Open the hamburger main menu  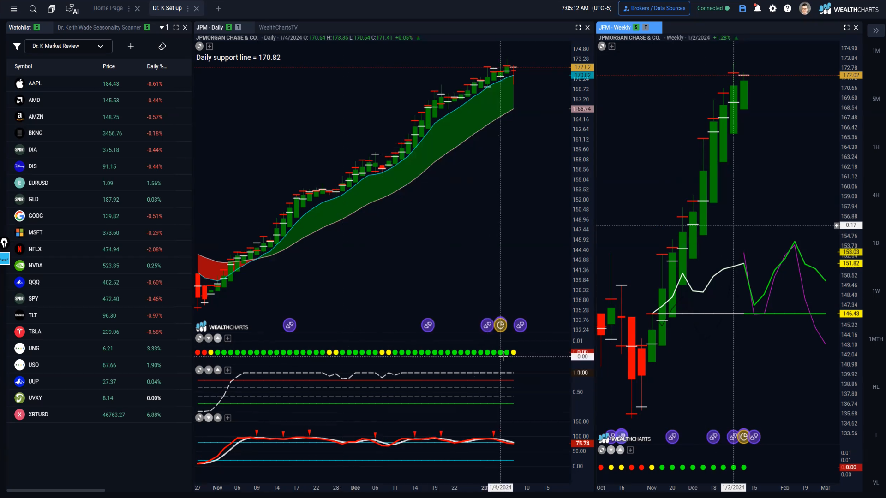pos(14,8)
